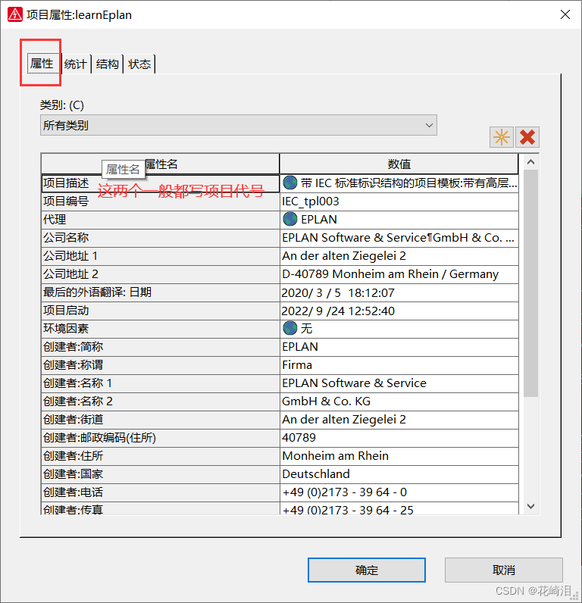Select the 公司名称 property row
This screenshot has height=603, width=582.
click(x=160, y=238)
